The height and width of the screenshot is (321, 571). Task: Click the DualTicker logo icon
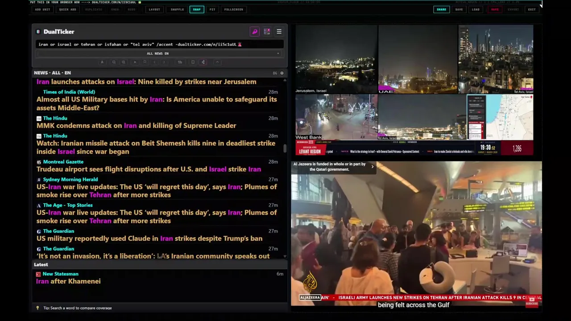[x=38, y=32]
